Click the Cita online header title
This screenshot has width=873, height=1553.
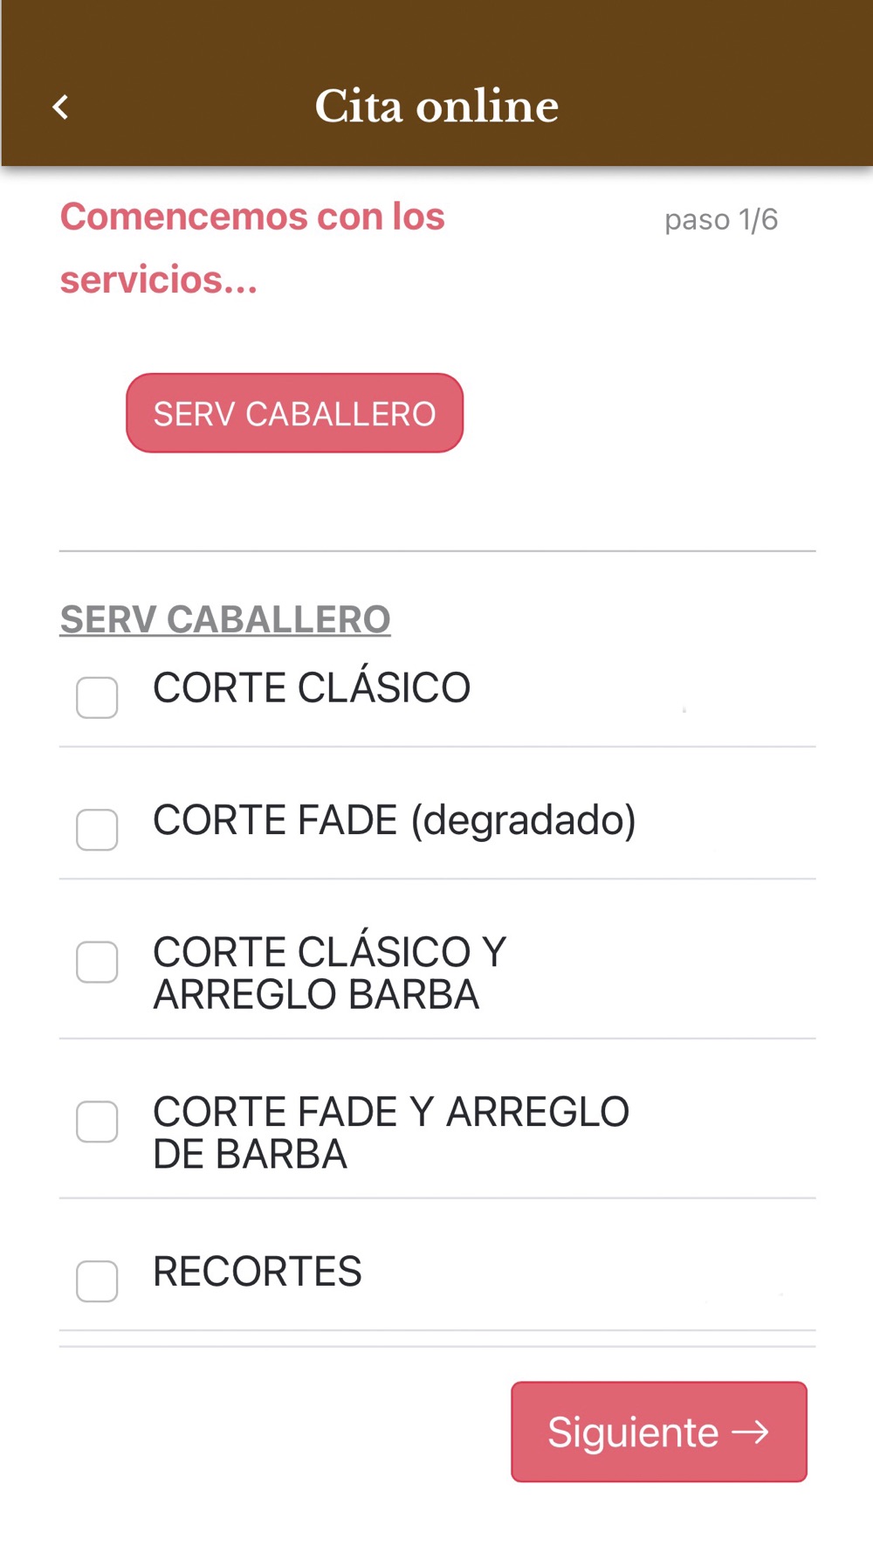(x=436, y=107)
